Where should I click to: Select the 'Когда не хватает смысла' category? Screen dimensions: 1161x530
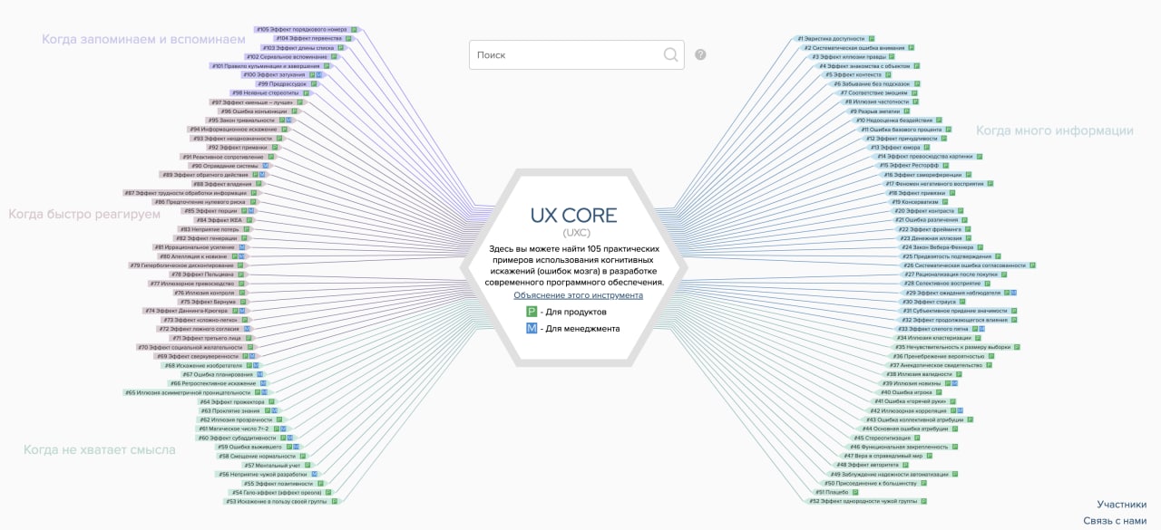pos(100,449)
